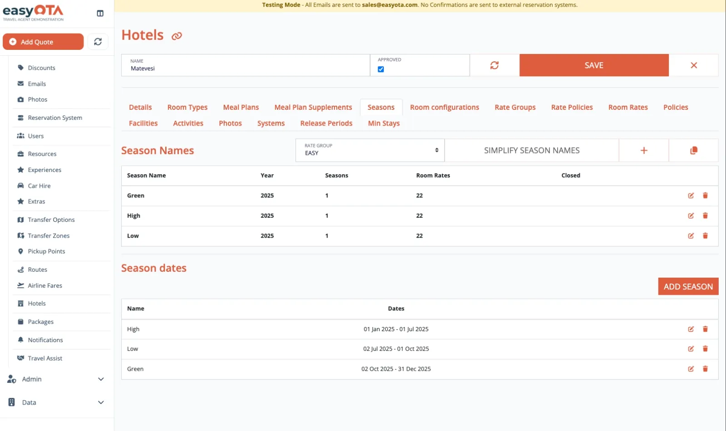Open Transfer Options in the sidebar
This screenshot has width=726, height=431.
51,220
